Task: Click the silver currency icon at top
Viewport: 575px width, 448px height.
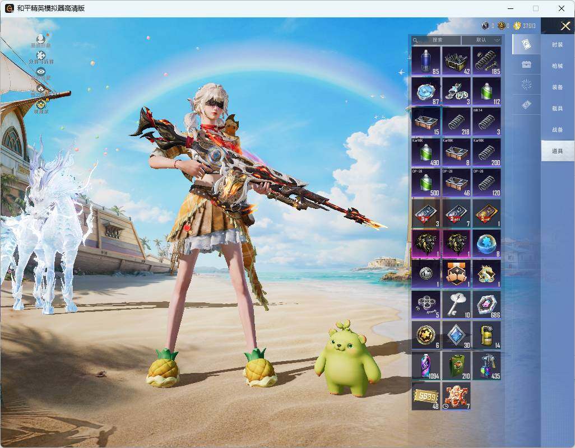Action: point(485,26)
